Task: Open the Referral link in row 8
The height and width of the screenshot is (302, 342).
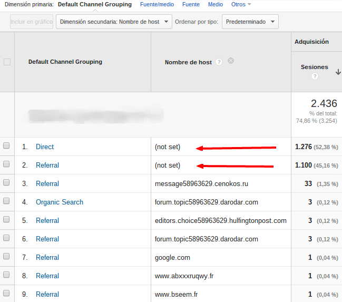Action: (x=47, y=276)
